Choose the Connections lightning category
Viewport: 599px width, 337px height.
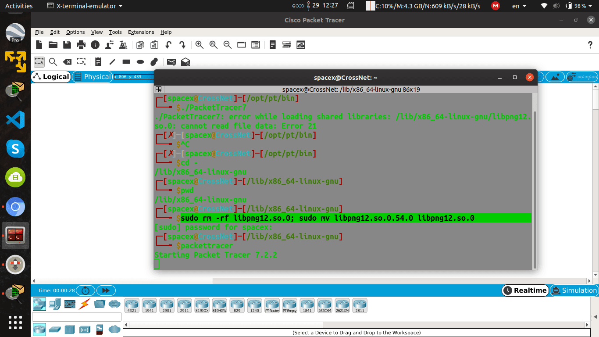(x=84, y=303)
